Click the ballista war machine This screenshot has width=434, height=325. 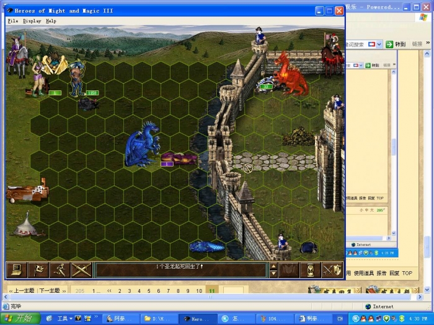27,191
